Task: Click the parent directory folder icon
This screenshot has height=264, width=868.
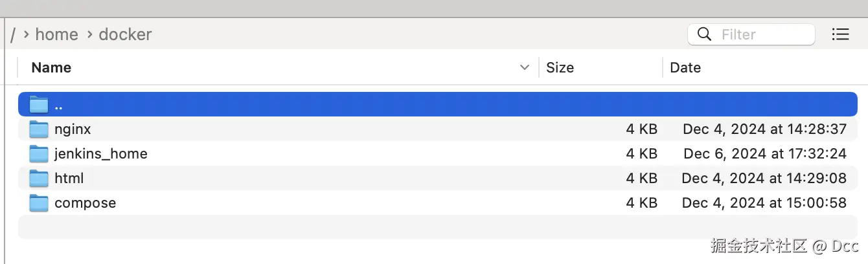Action: (x=39, y=105)
